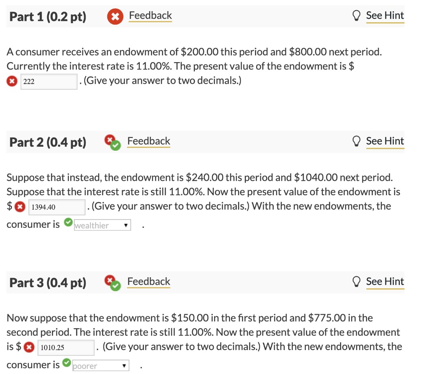Open the Feedback link in Part 3

click(x=148, y=281)
